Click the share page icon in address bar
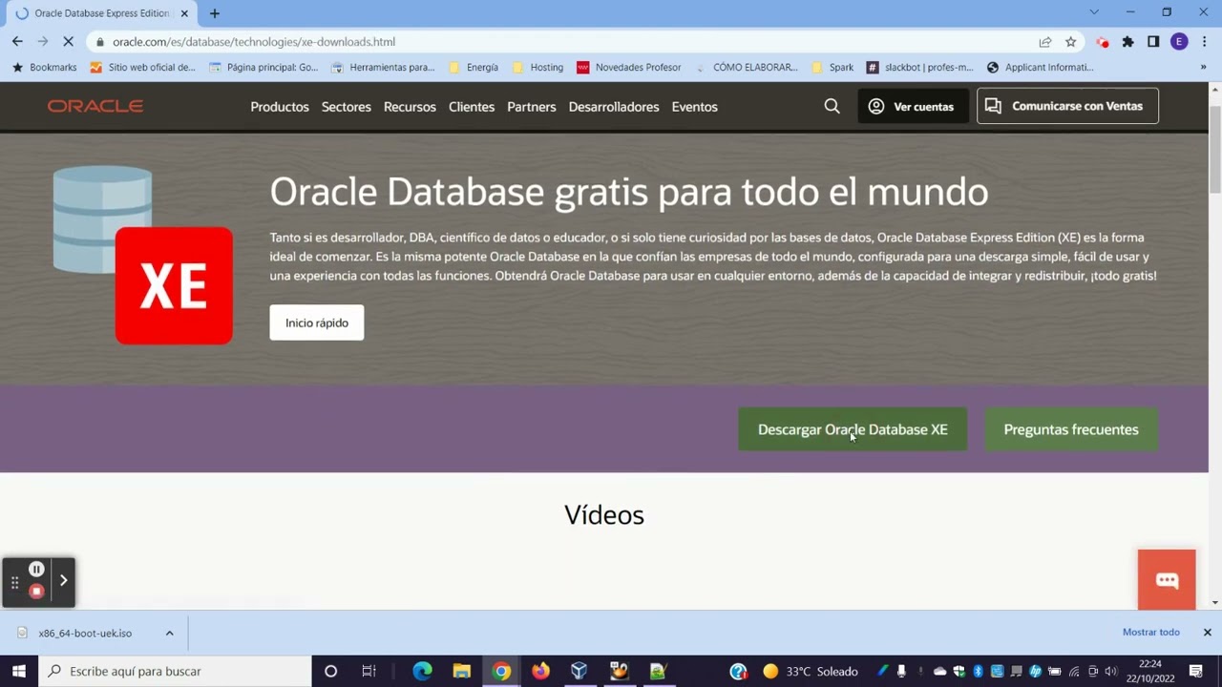This screenshot has width=1222, height=687. 1045,42
